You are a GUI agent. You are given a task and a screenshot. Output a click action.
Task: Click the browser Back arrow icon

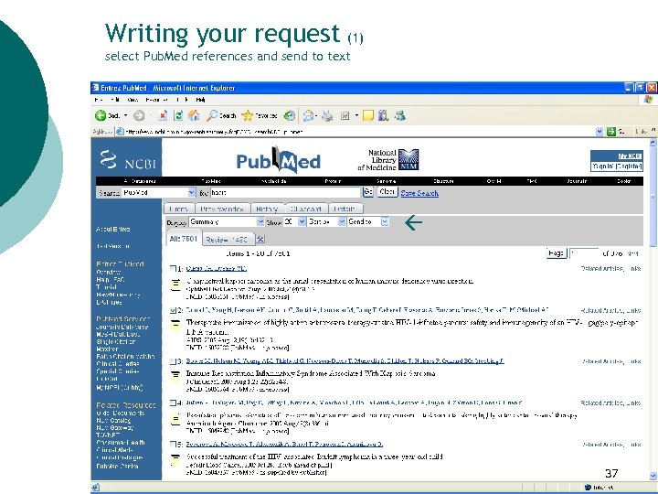tap(101, 115)
